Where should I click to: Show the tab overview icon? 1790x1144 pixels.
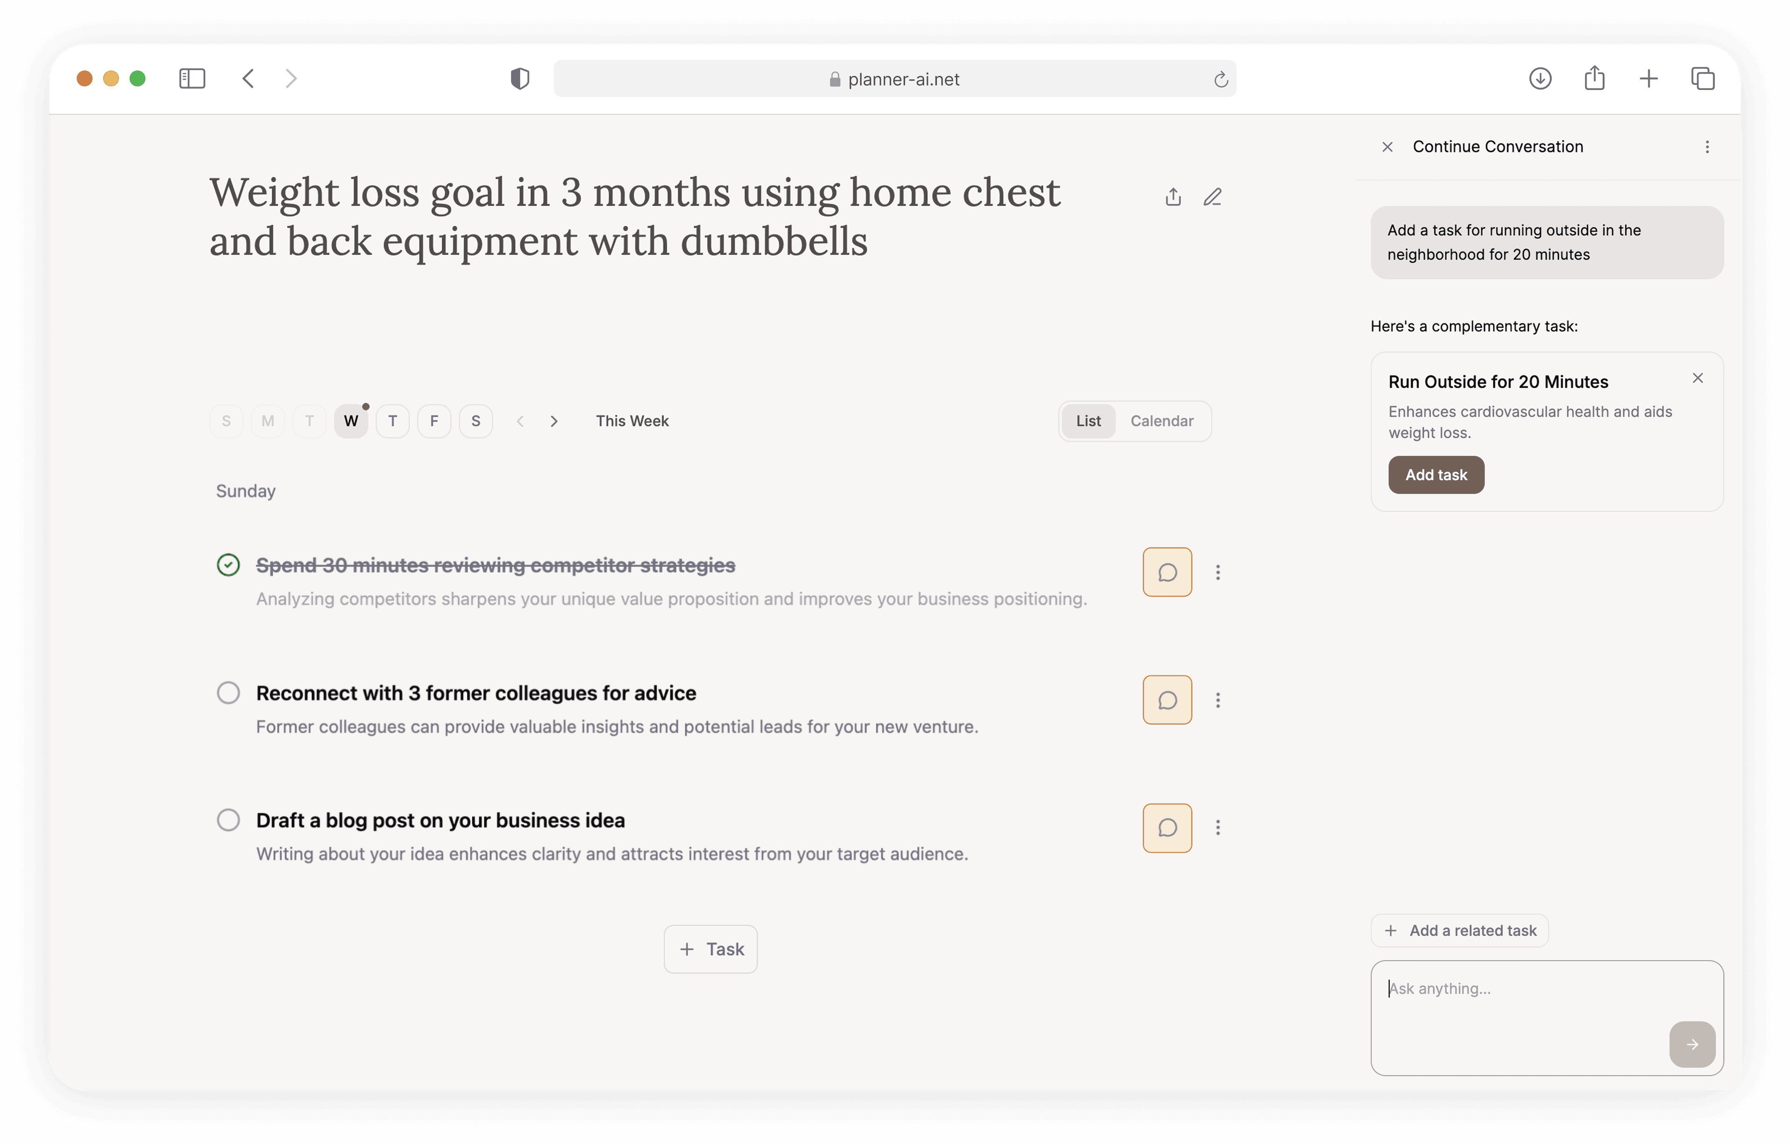pos(1702,78)
